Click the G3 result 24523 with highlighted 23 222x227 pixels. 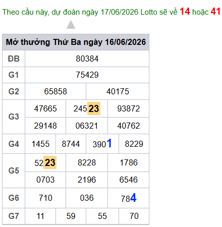point(87,108)
